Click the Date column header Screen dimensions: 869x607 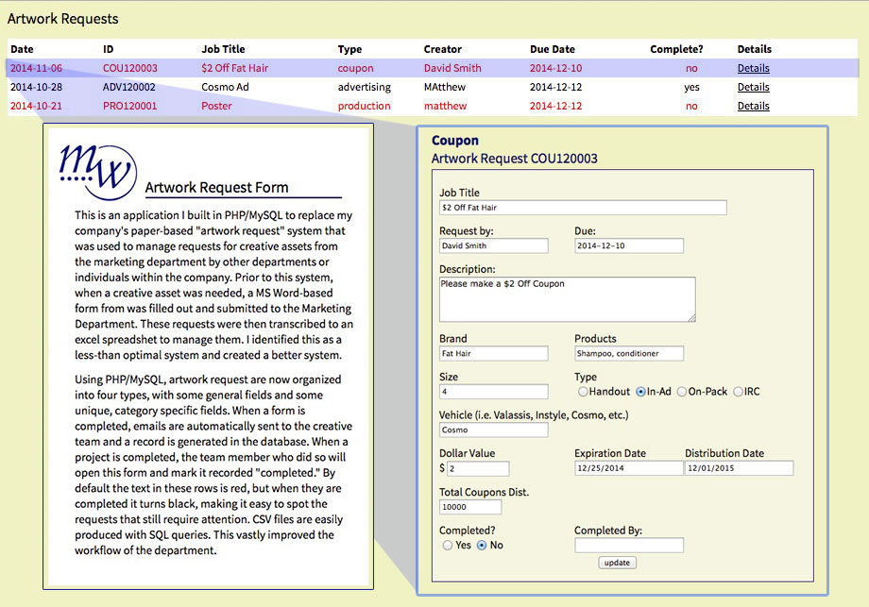pyautogui.click(x=22, y=49)
